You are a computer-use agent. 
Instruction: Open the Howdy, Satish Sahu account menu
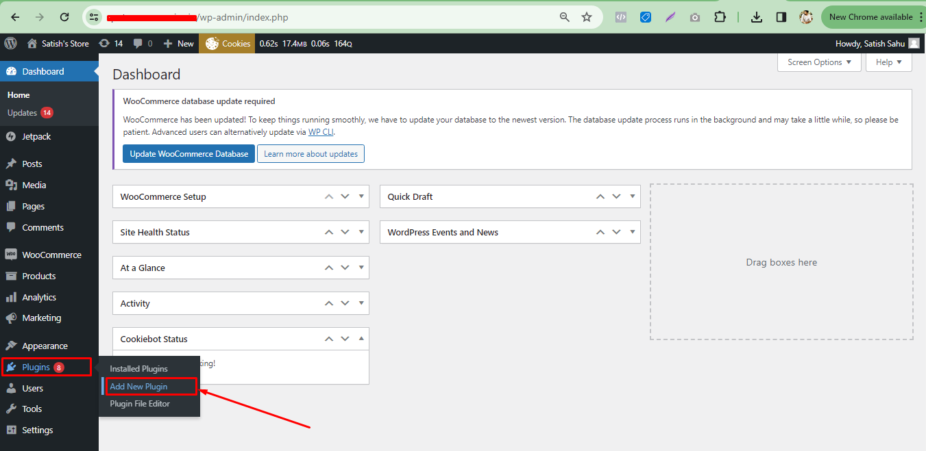pyautogui.click(x=877, y=43)
